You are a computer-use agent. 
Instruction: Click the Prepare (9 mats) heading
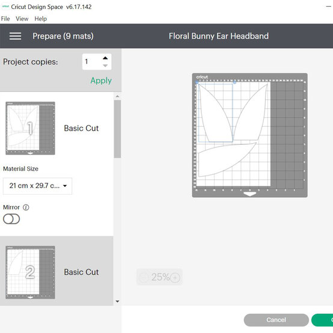click(63, 36)
